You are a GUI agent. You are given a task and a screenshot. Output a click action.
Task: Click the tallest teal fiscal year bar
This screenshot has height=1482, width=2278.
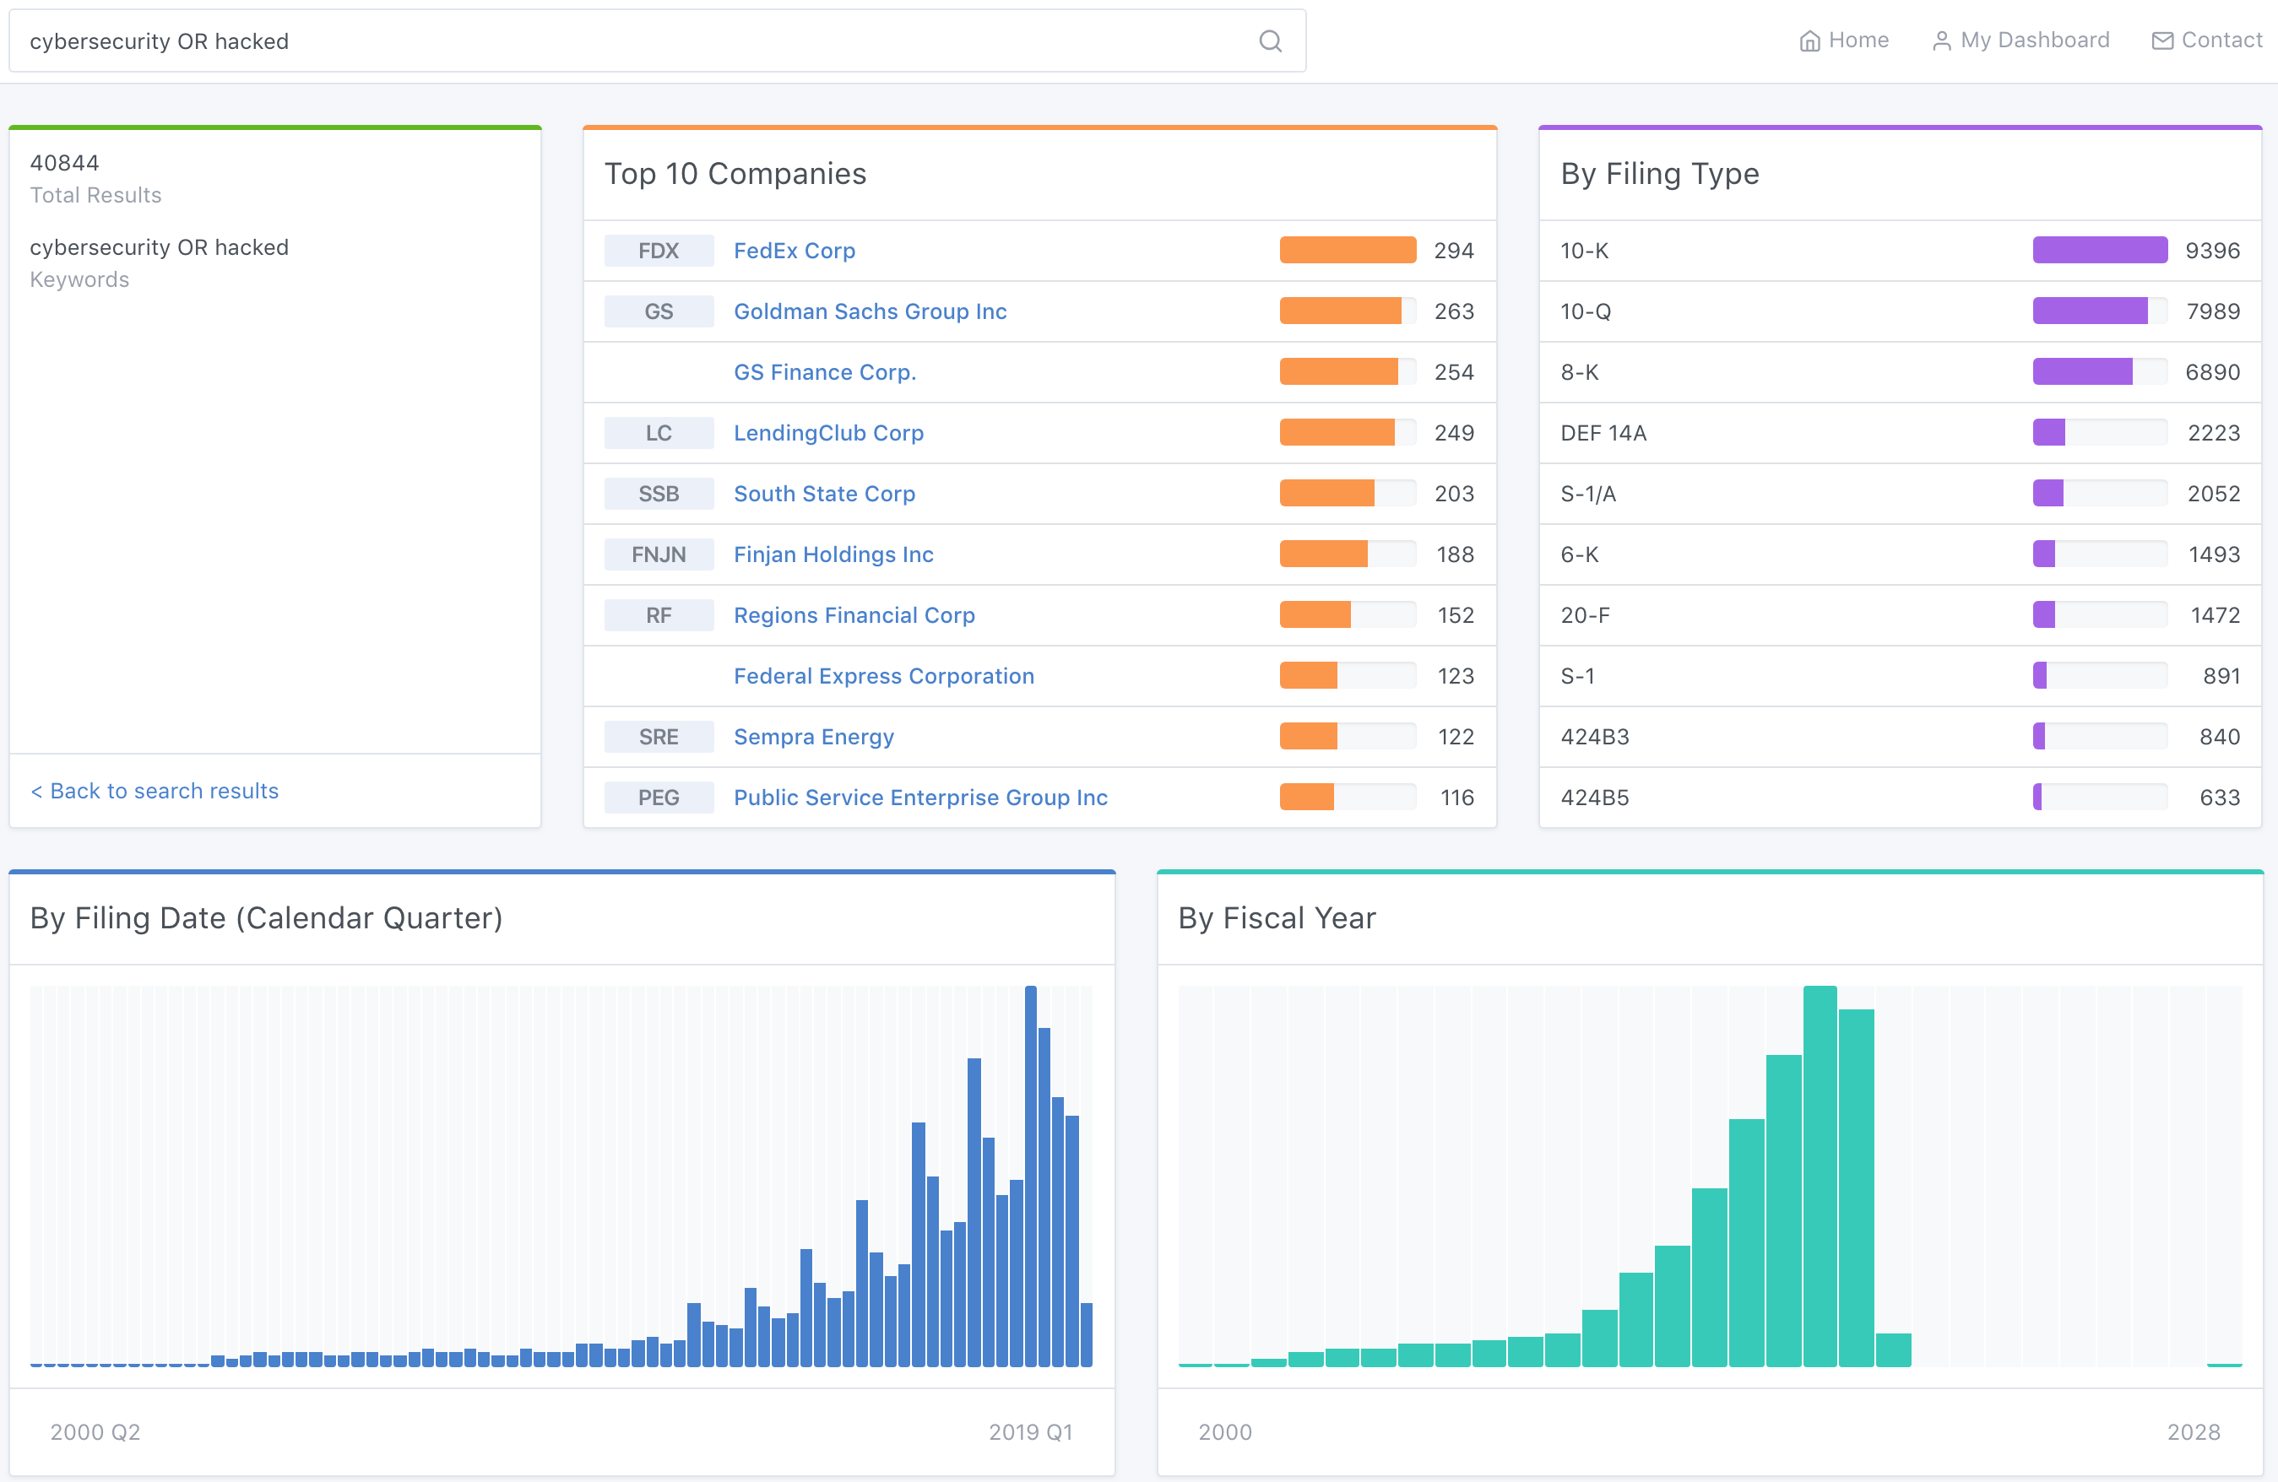coord(1819,1175)
